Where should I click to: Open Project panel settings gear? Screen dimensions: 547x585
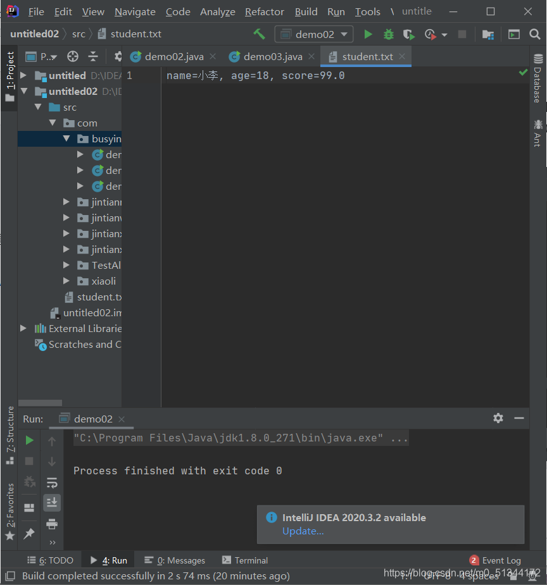pos(118,57)
